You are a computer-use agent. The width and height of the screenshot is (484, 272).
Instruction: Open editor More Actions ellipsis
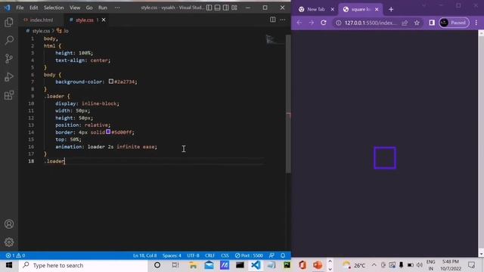tap(283, 20)
